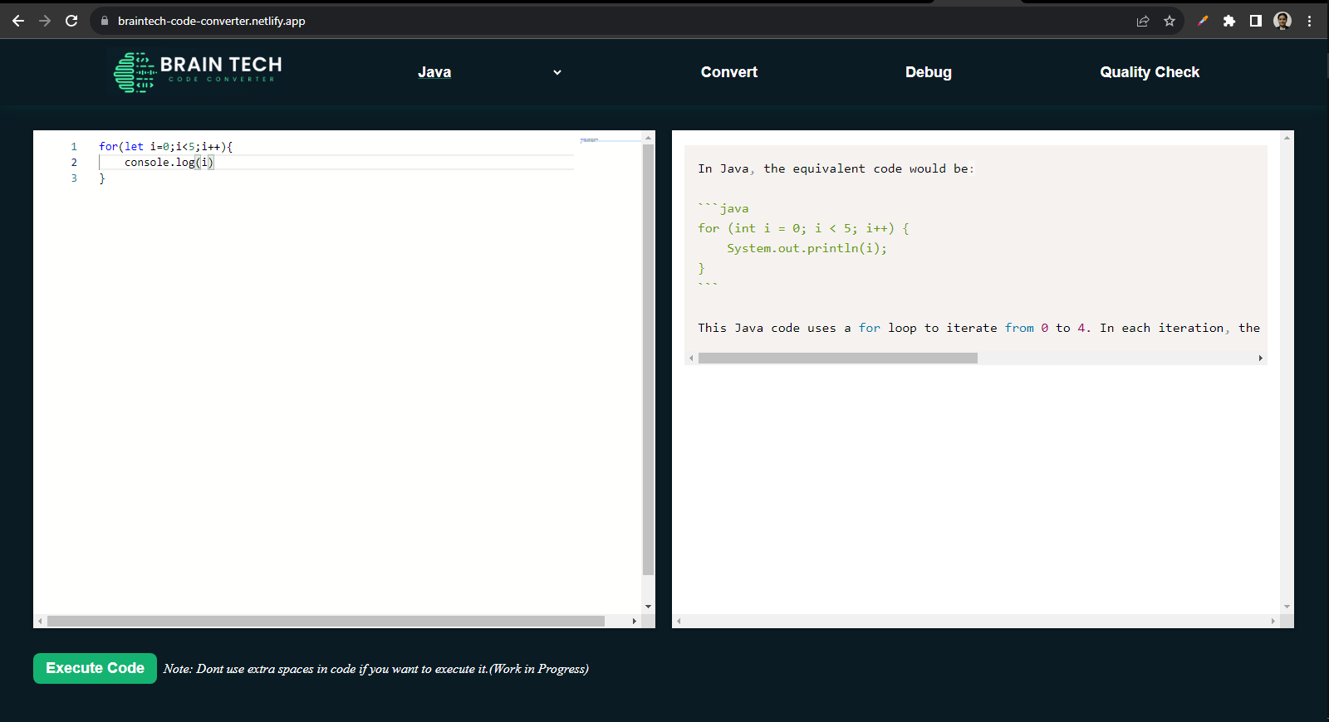The width and height of the screenshot is (1329, 722).
Task: Click the Execute Code button
Action: [95, 668]
